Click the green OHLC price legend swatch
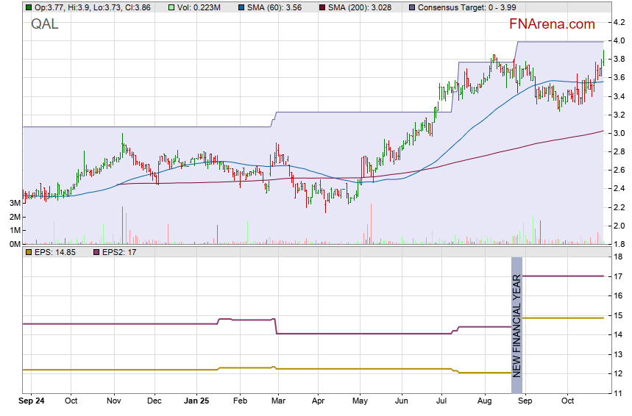The height and width of the screenshot is (416, 632). [29, 7]
